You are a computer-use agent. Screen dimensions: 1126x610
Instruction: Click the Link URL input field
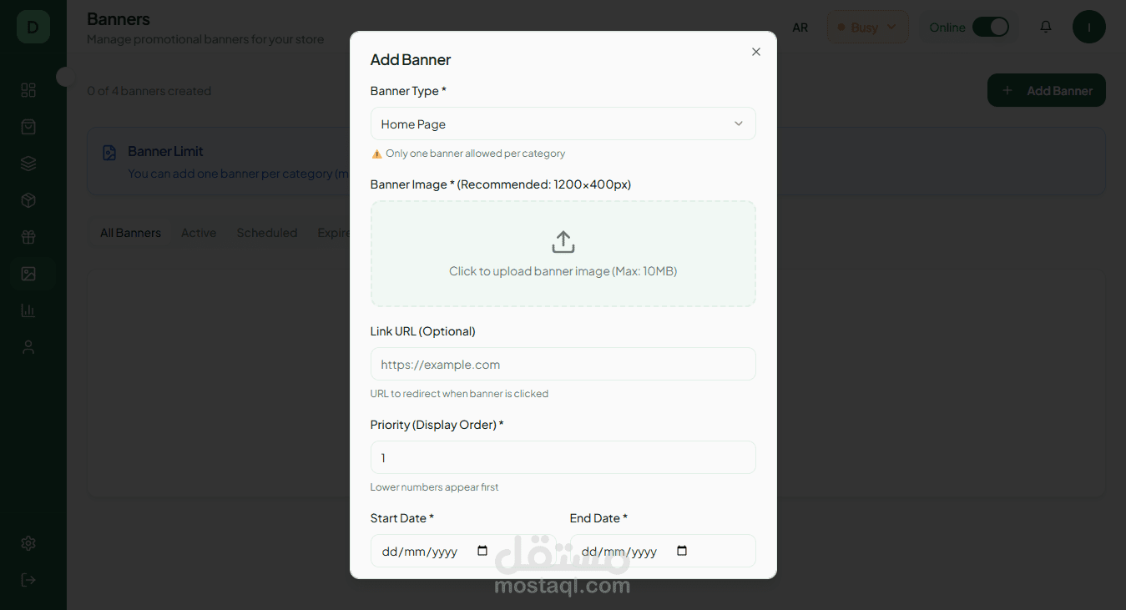point(563,364)
